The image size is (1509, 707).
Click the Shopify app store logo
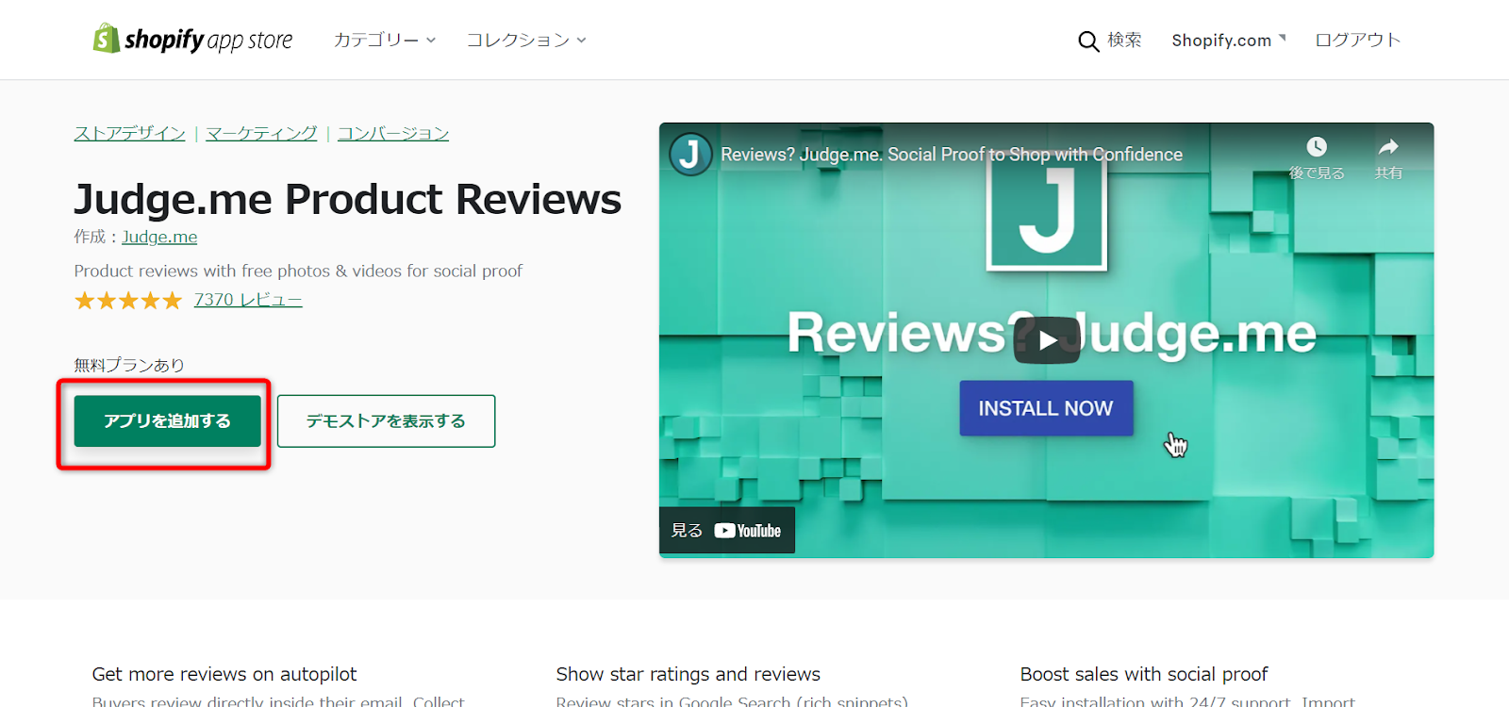tap(193, 40)
